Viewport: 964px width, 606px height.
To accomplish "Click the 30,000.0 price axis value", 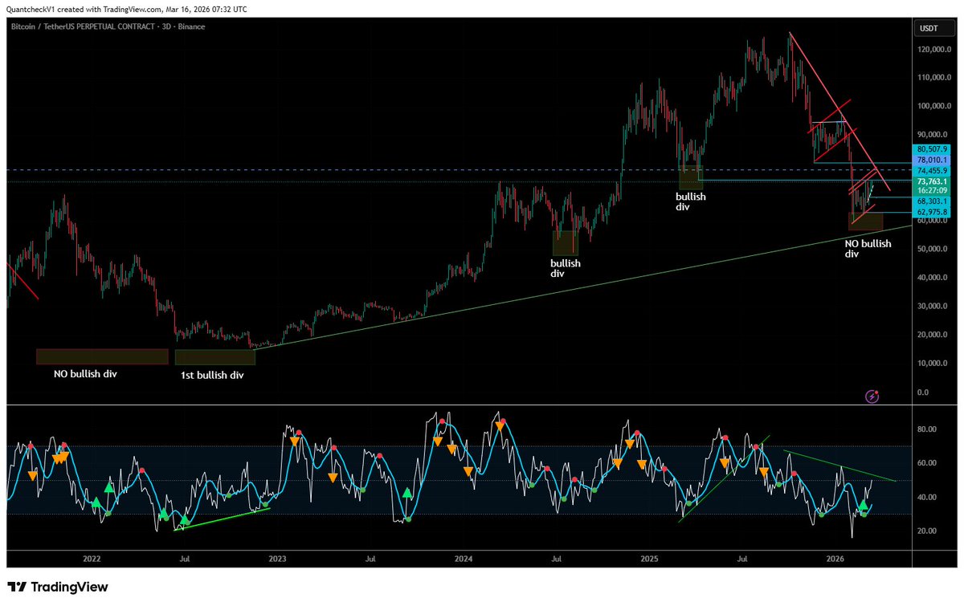I will [932, 306].
